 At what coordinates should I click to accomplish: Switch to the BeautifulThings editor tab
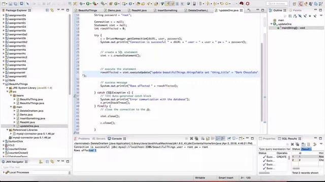click(x=86, y=10)
